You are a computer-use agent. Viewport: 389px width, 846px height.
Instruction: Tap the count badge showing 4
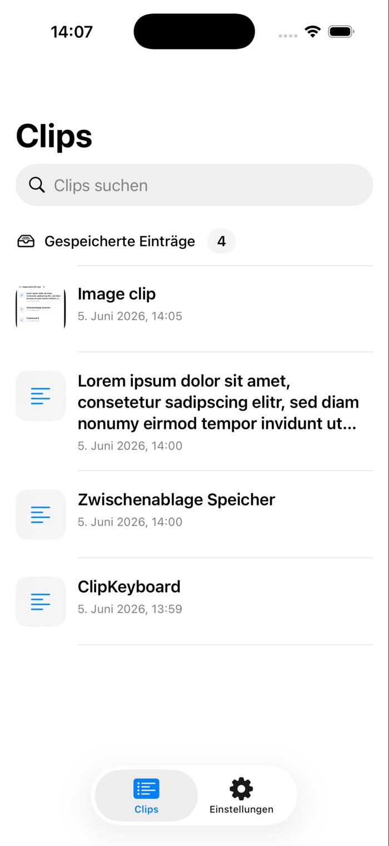pyautogui.click(x=221, y=241)
